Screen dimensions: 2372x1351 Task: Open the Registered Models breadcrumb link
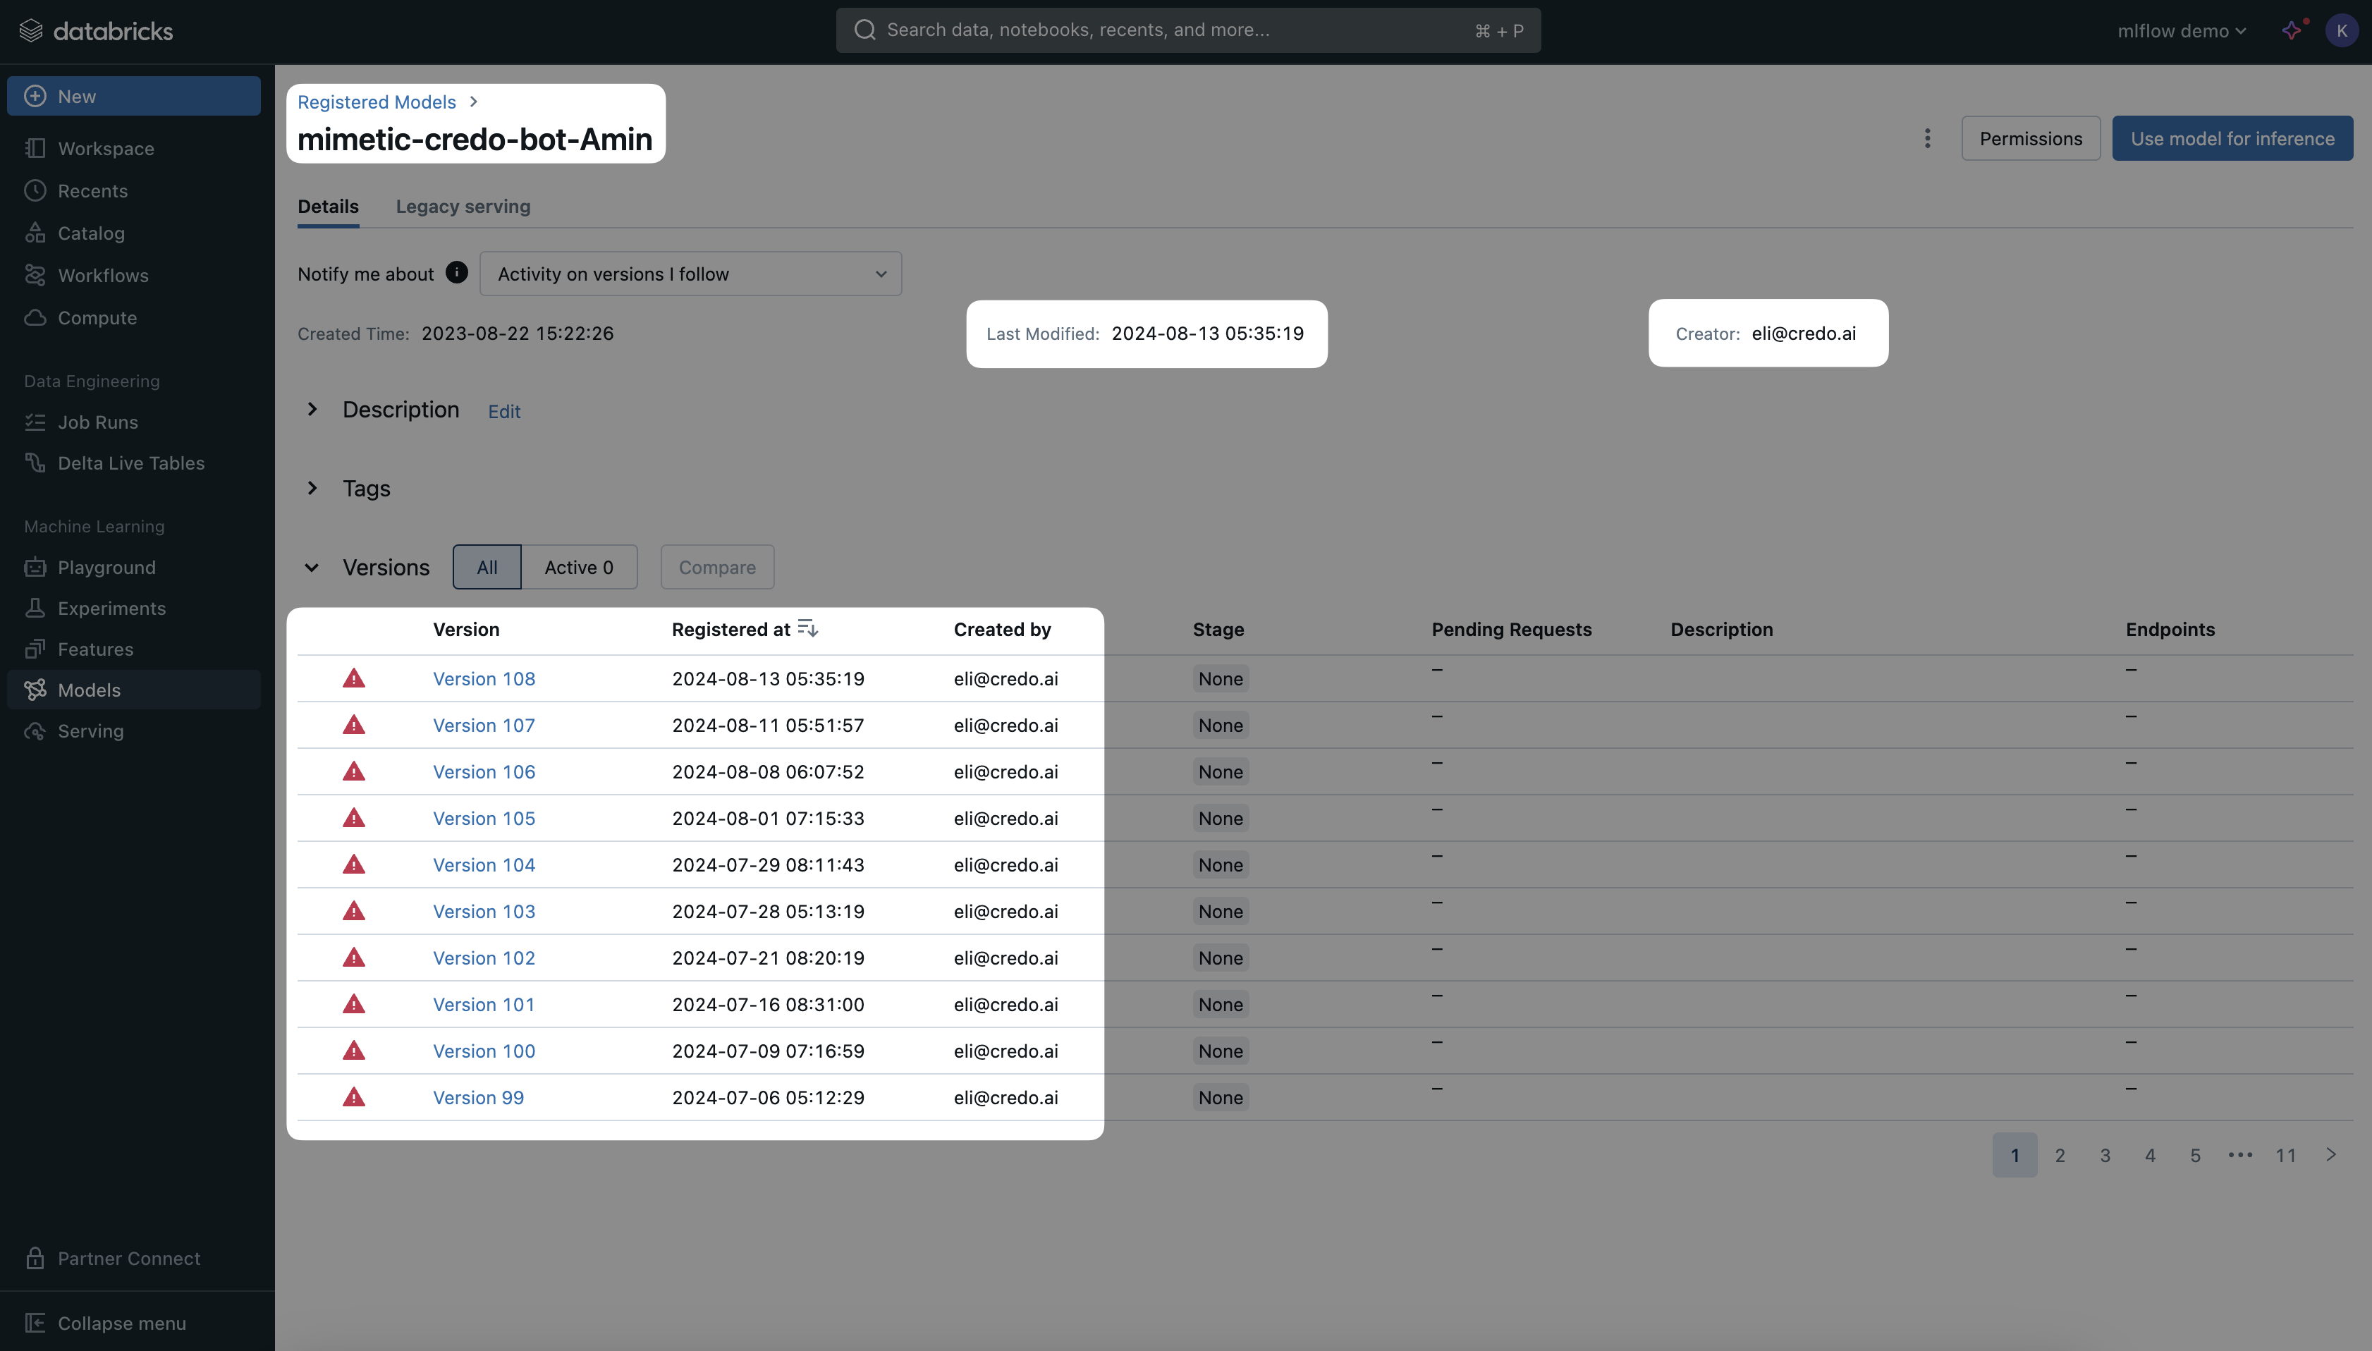pyautogui.click(x=377, y=102)
